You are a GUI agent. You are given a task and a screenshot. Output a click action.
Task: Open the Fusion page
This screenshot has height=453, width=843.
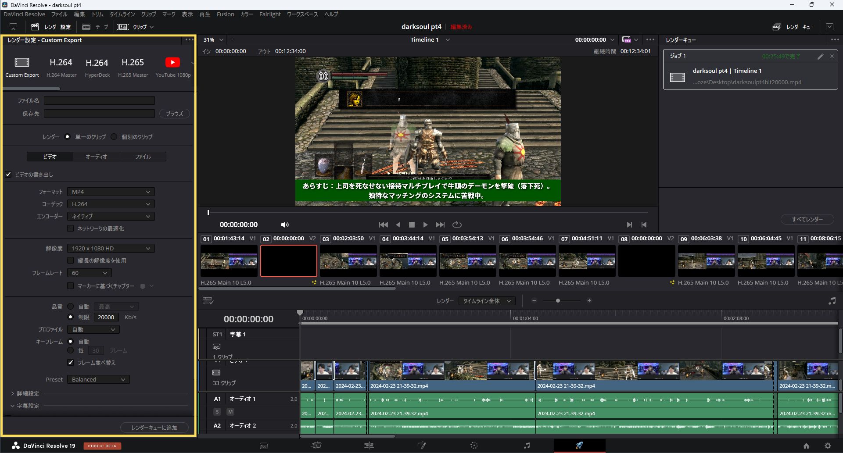(421, 445)
